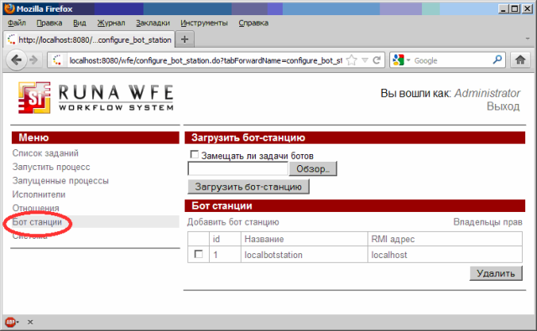The image size is (537, 331).
Task: Open the Список заданий menu link
Action: click(45, 153)
